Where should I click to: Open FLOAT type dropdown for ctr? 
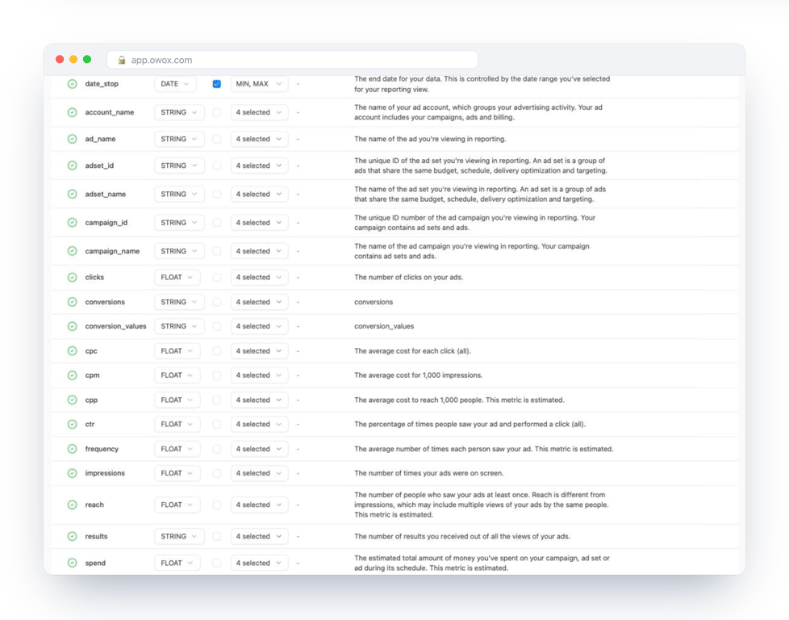click(177, 424)
